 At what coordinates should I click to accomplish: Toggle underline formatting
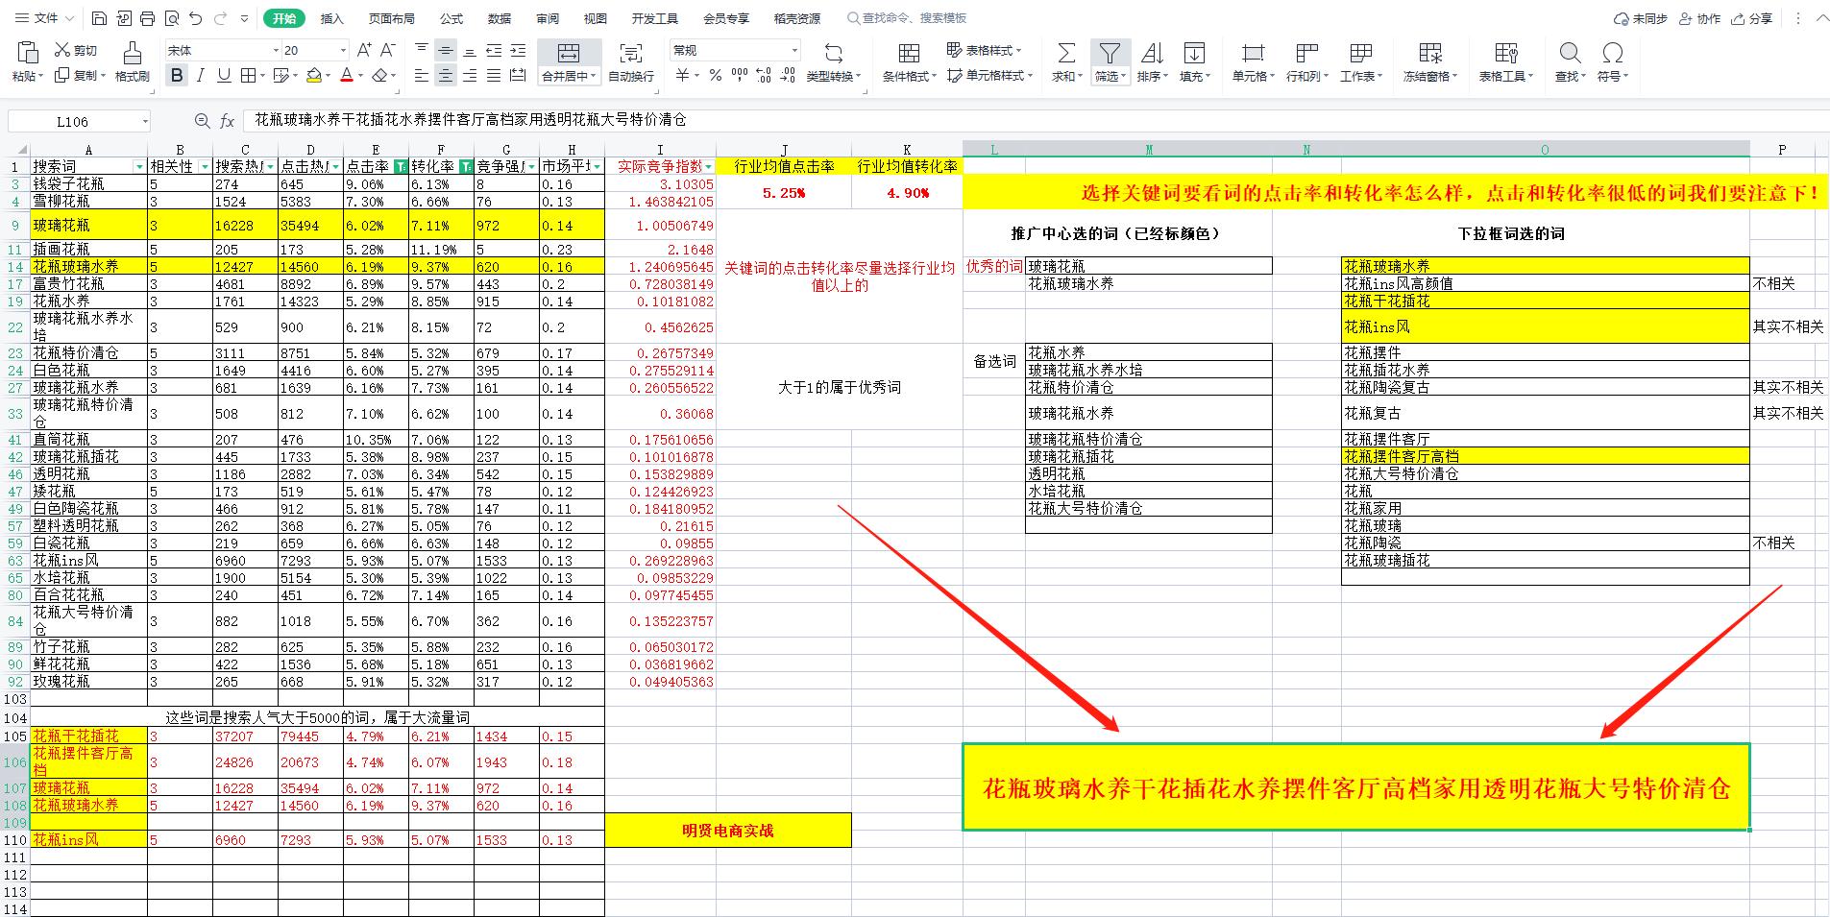223,76
